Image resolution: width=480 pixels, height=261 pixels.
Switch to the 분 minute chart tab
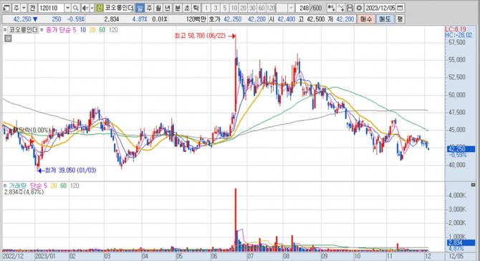(x=178, y=8)
